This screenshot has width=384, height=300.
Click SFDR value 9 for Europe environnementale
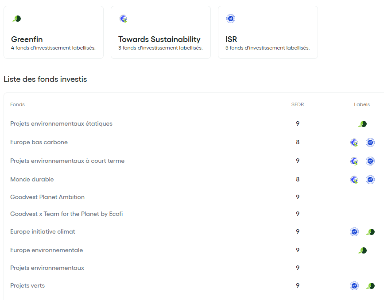[298, 250]
